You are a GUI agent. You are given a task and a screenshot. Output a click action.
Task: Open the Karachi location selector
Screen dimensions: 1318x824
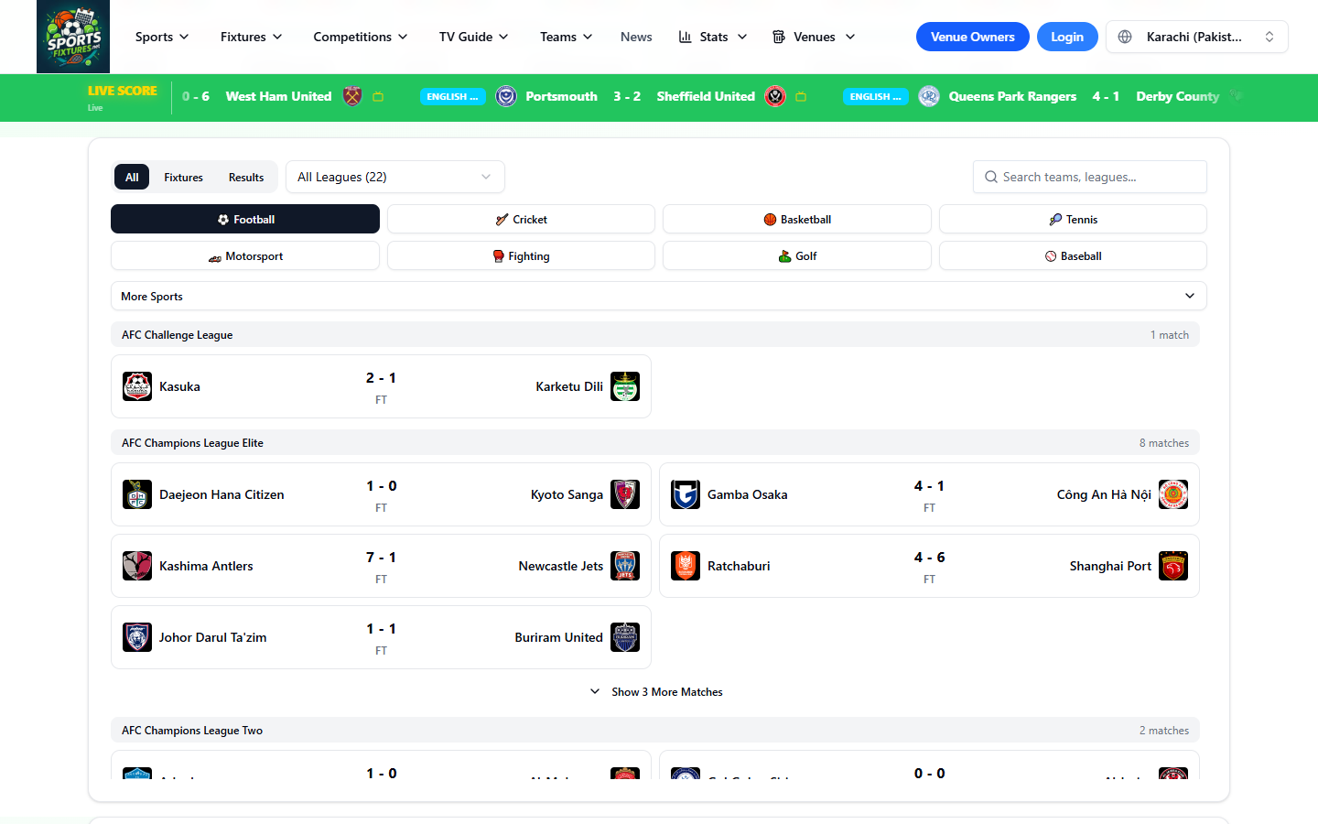[x=1197, y=37]
